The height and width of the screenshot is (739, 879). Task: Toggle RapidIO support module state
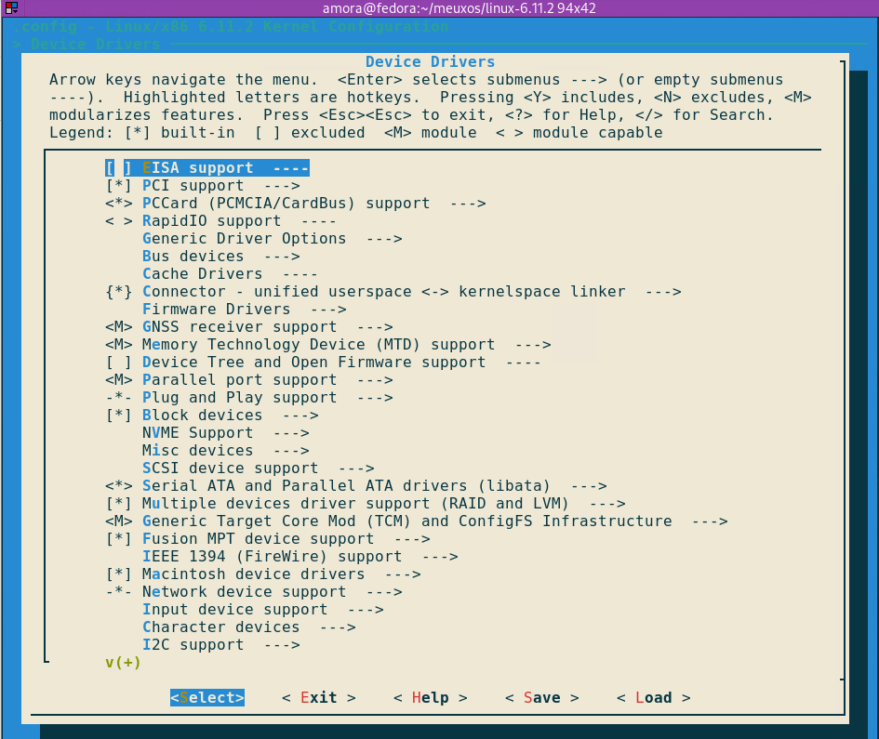click(119, 221)
